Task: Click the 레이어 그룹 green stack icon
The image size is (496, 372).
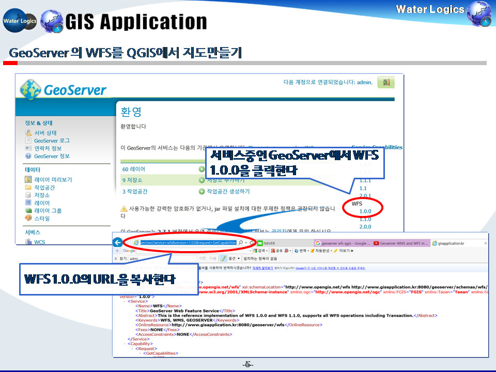Action: click(x=28, y=210)
